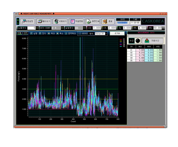Select channel 03 row in table
Screen dimensions: 178x147
coord(145,55)
